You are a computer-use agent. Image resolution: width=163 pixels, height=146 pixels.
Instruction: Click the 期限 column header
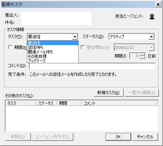pos(69,103)
